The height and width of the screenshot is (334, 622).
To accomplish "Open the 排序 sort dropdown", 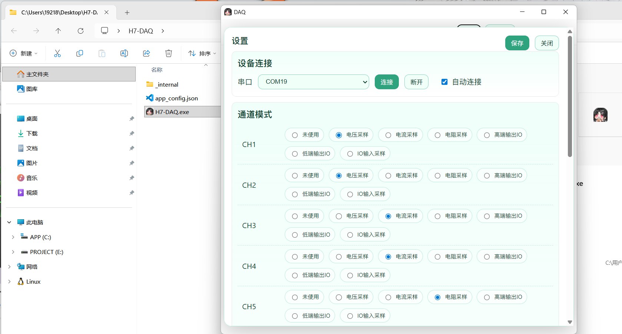I will pyautogui.click(x=202, y=53).
